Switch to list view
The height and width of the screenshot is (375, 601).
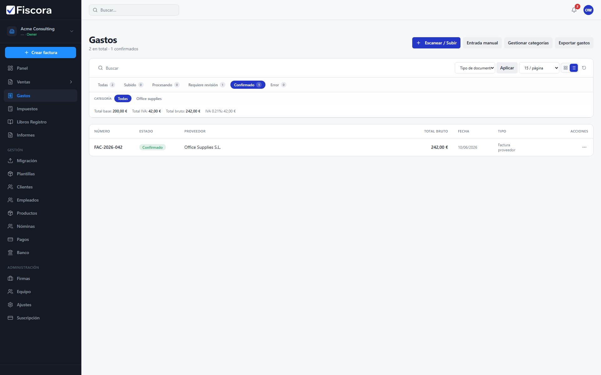[573, 68]
